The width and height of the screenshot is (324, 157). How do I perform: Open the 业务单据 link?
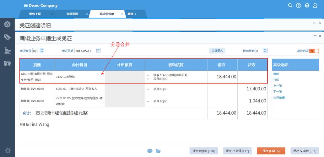[x=279, y=98]
